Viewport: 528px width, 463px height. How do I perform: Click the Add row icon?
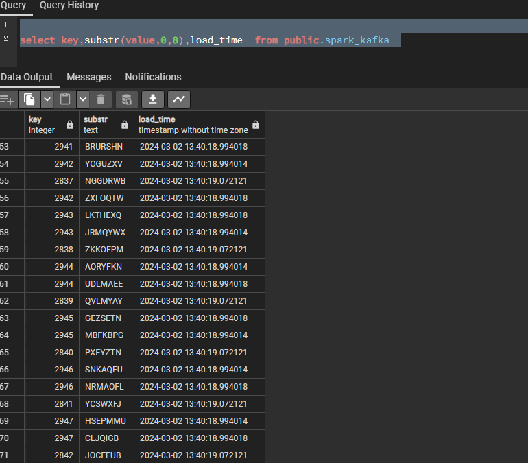(x=7, y=99)
